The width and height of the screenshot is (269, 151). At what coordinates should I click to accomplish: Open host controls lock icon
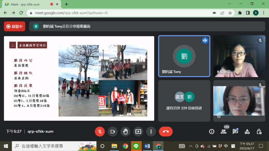pyautogui.click(x=259, y=131)
